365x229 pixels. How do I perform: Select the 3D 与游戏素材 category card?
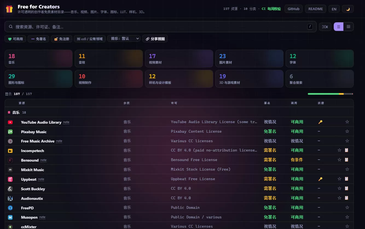(x=249, y=79)
